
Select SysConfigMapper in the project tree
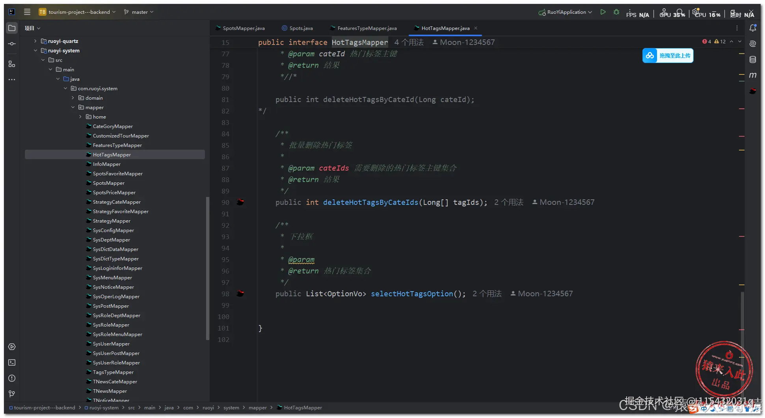click(x=114, y=230)
